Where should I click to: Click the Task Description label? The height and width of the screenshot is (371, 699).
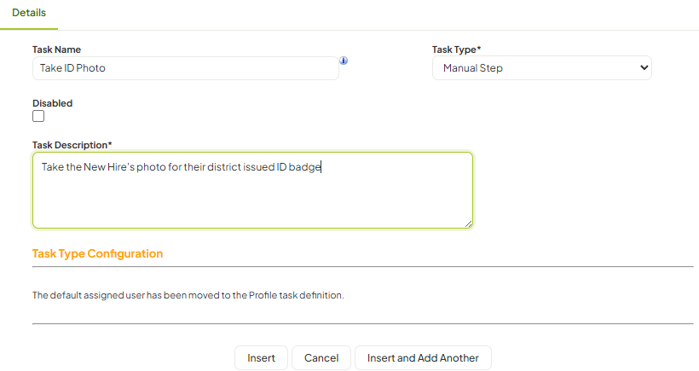pyautogui.click(x=72, y=145)
